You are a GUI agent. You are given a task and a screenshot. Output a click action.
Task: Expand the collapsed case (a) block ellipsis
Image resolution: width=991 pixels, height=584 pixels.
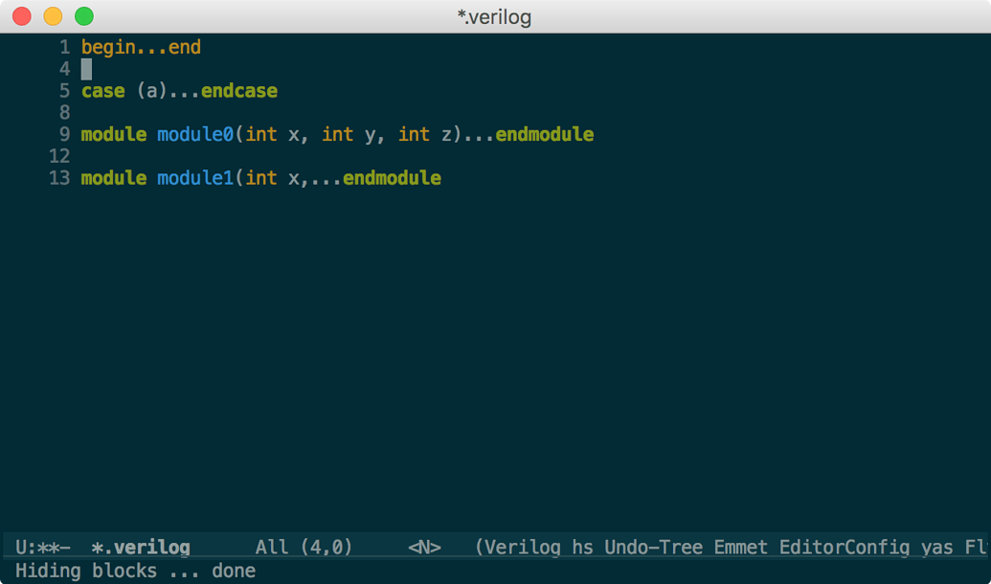tap(185, 91)
